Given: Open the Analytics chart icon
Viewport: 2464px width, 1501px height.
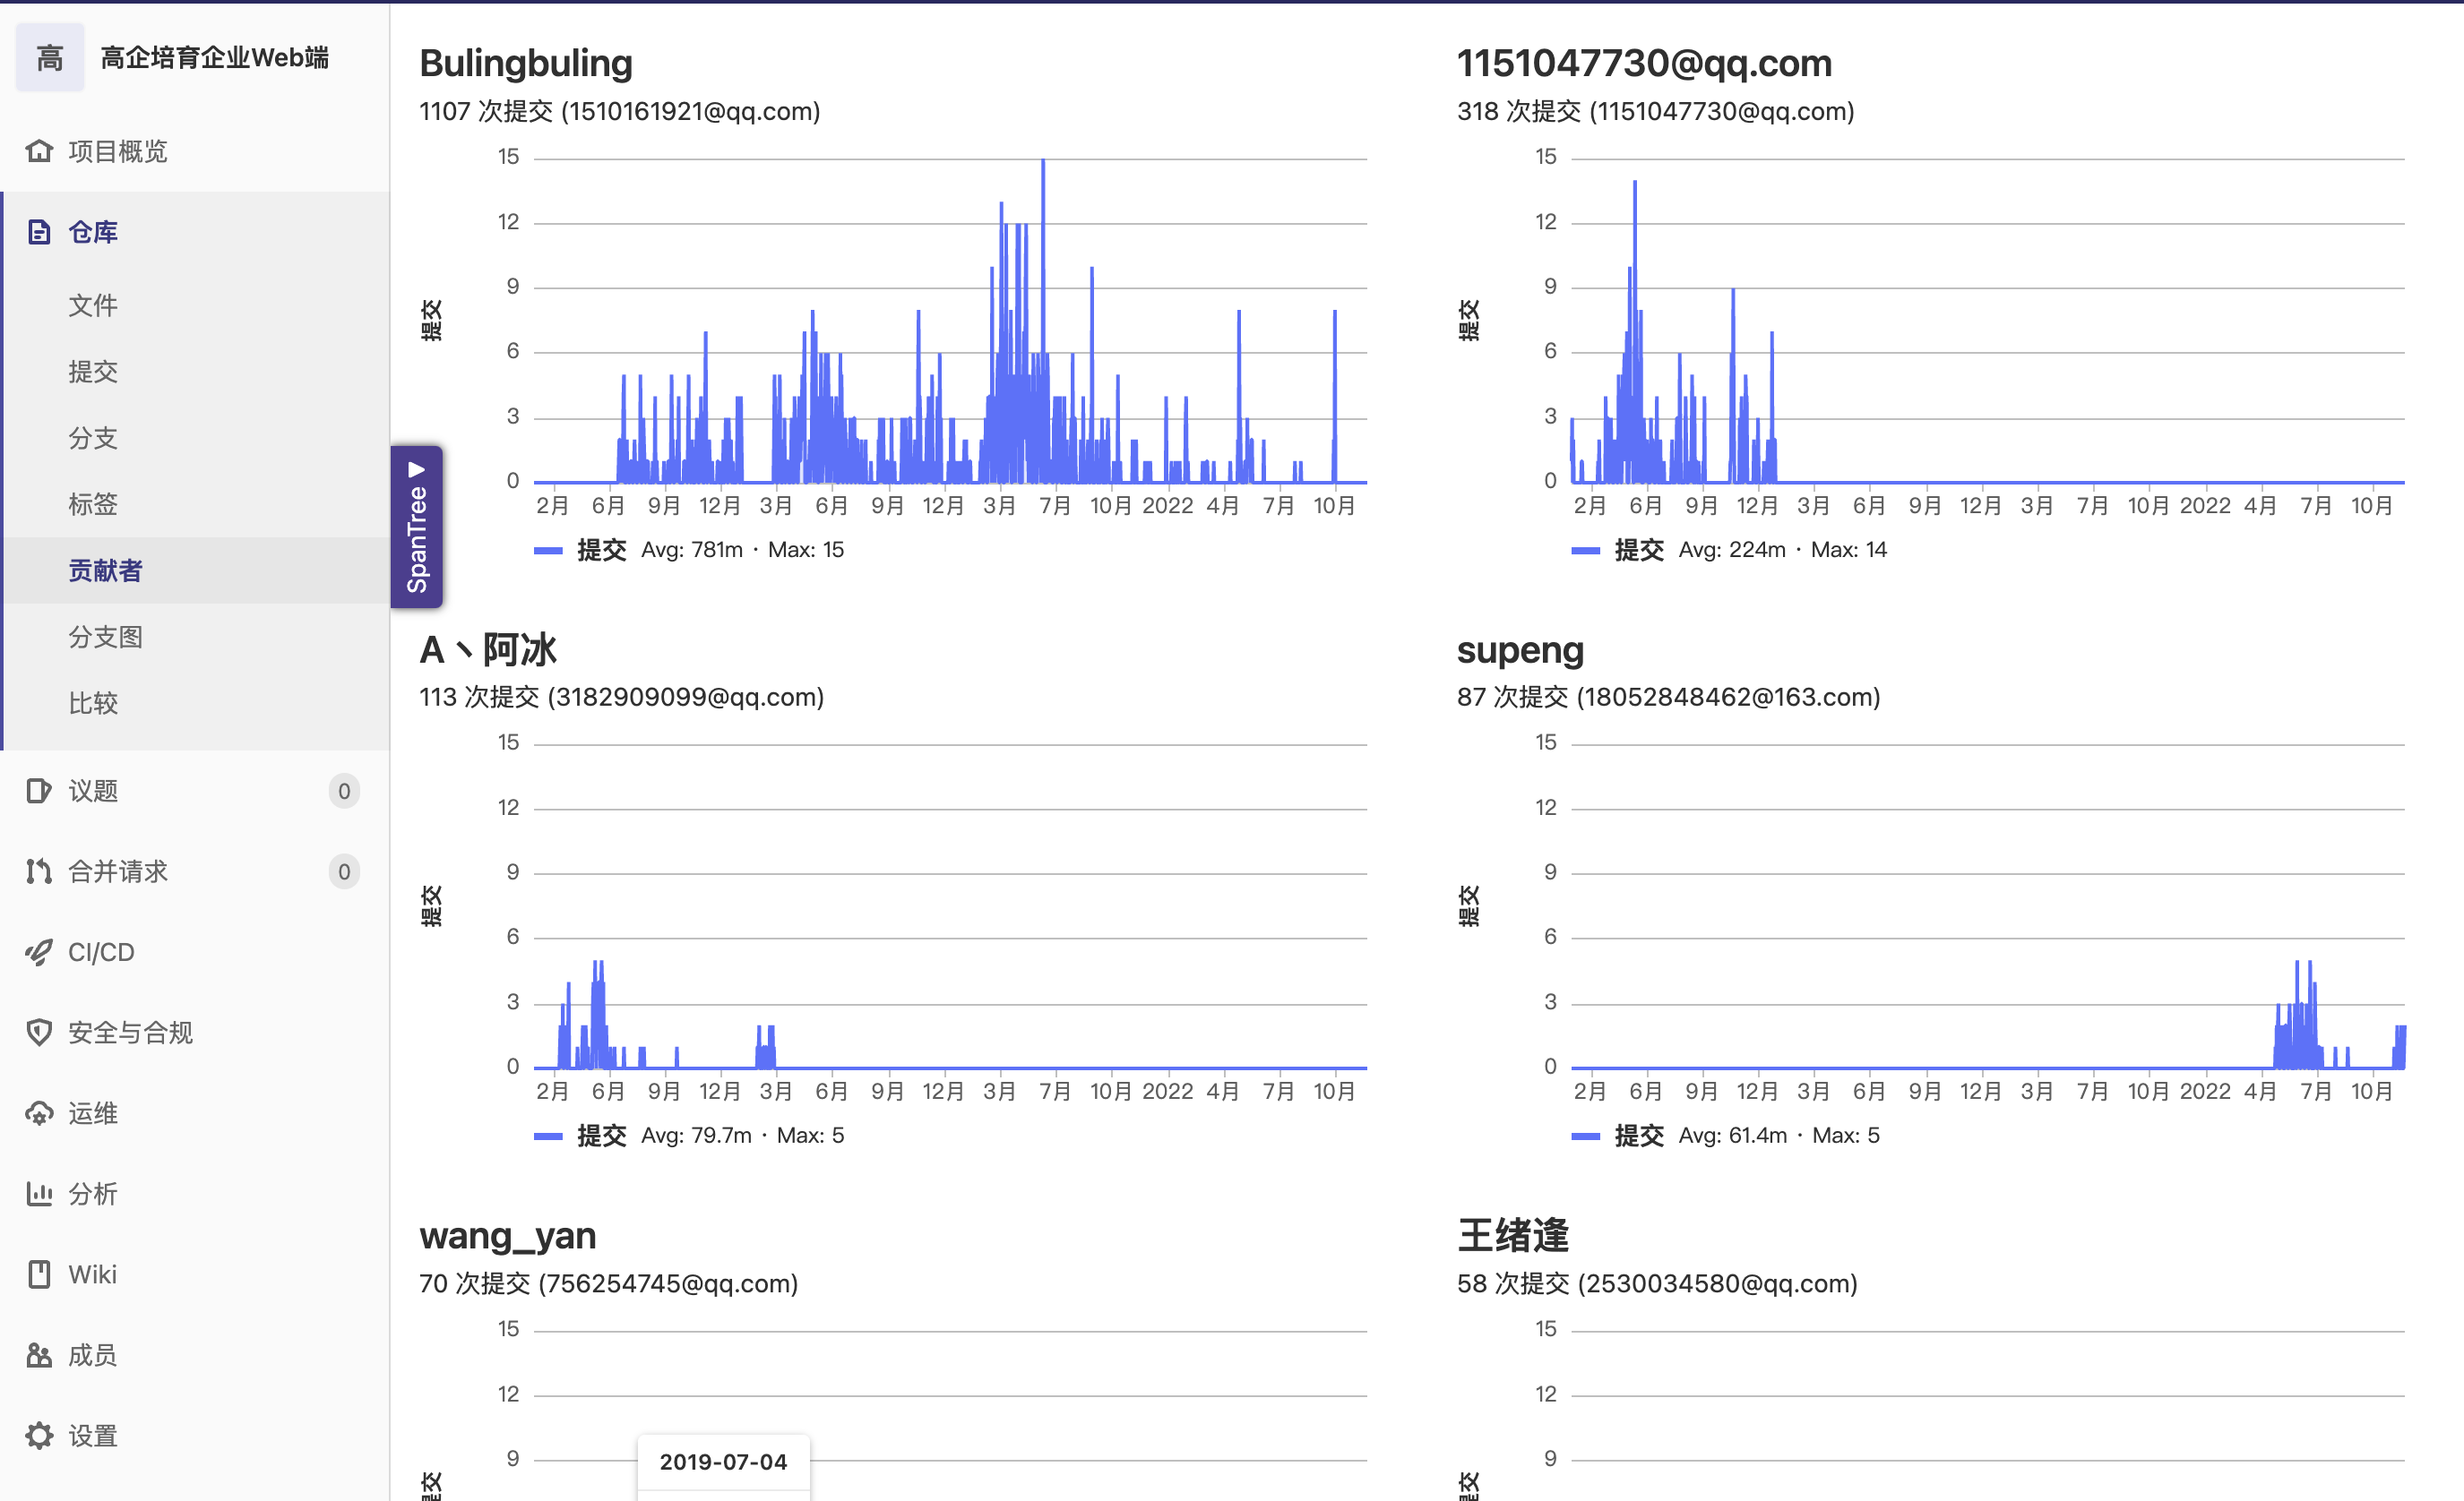Looking at the screenshot, I should click(39, 1193).
